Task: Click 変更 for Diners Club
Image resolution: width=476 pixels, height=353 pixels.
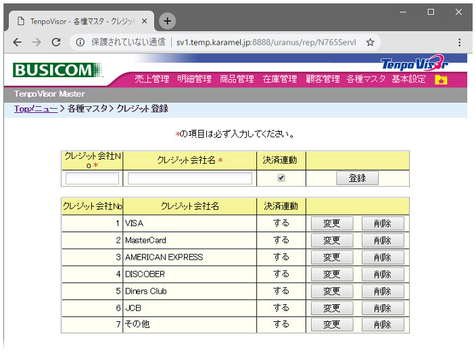Action: 332,291
